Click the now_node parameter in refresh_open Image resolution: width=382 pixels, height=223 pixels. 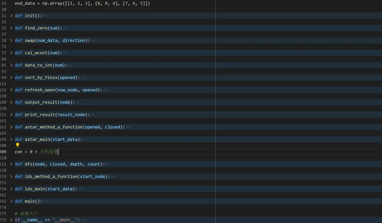tap(67, 90)
